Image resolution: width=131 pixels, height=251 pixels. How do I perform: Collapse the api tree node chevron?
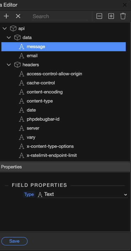click(5, 29)
